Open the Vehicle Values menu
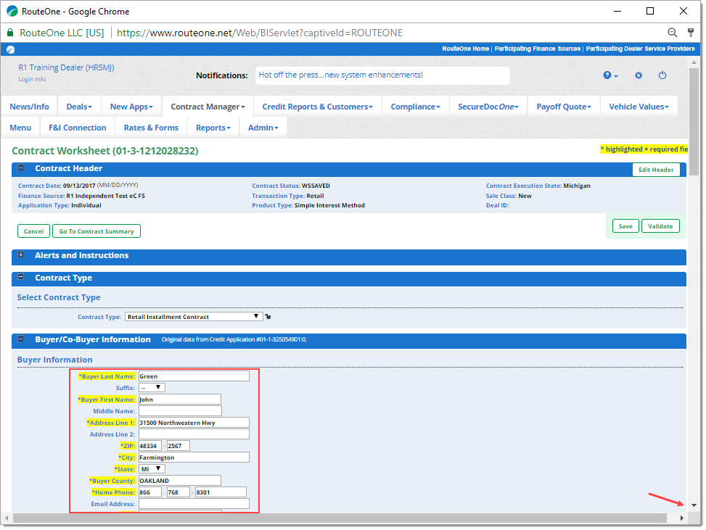 click(x=639, y=107)
